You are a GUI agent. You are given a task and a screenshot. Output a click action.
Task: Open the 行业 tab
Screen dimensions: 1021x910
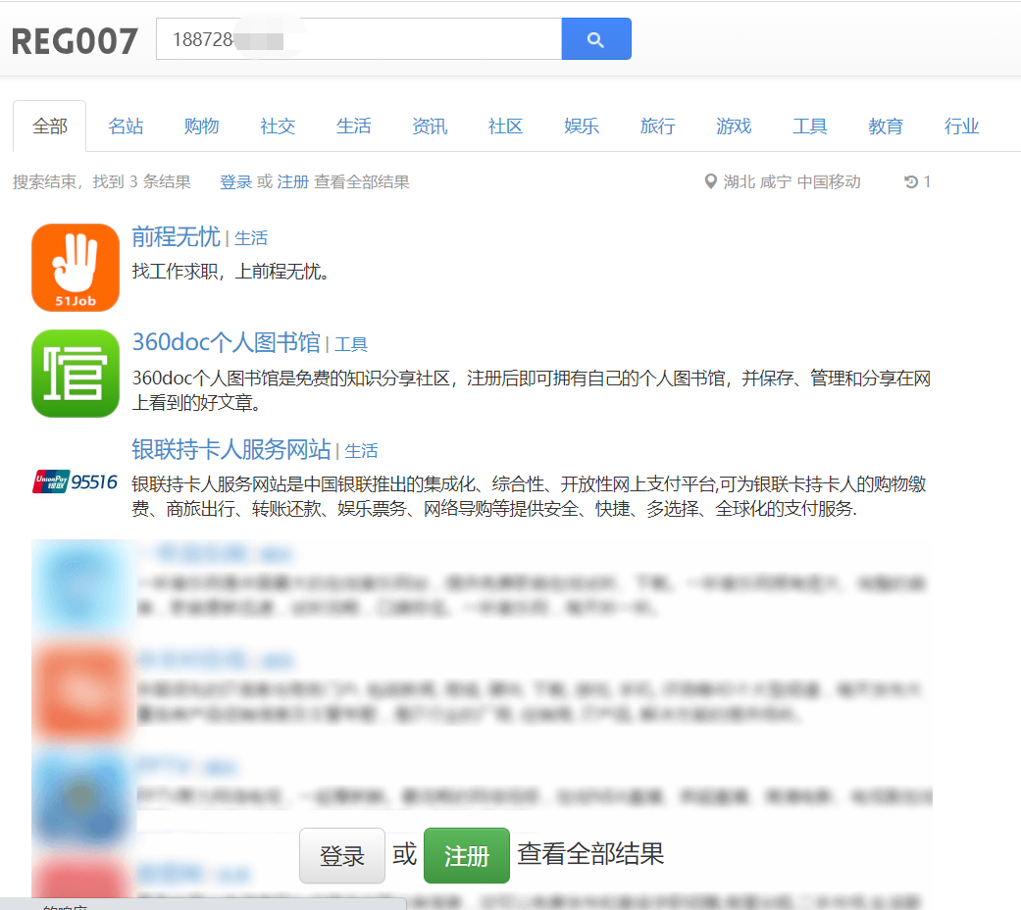962,126
